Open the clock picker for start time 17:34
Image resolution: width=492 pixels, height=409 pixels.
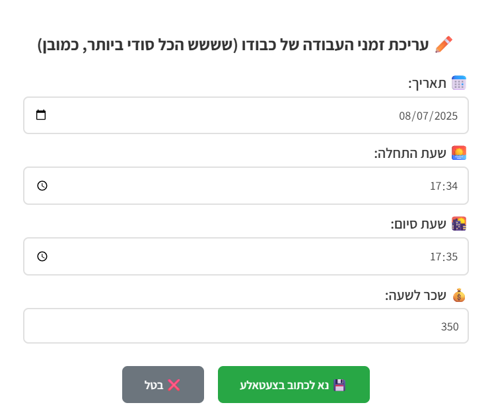42,186
